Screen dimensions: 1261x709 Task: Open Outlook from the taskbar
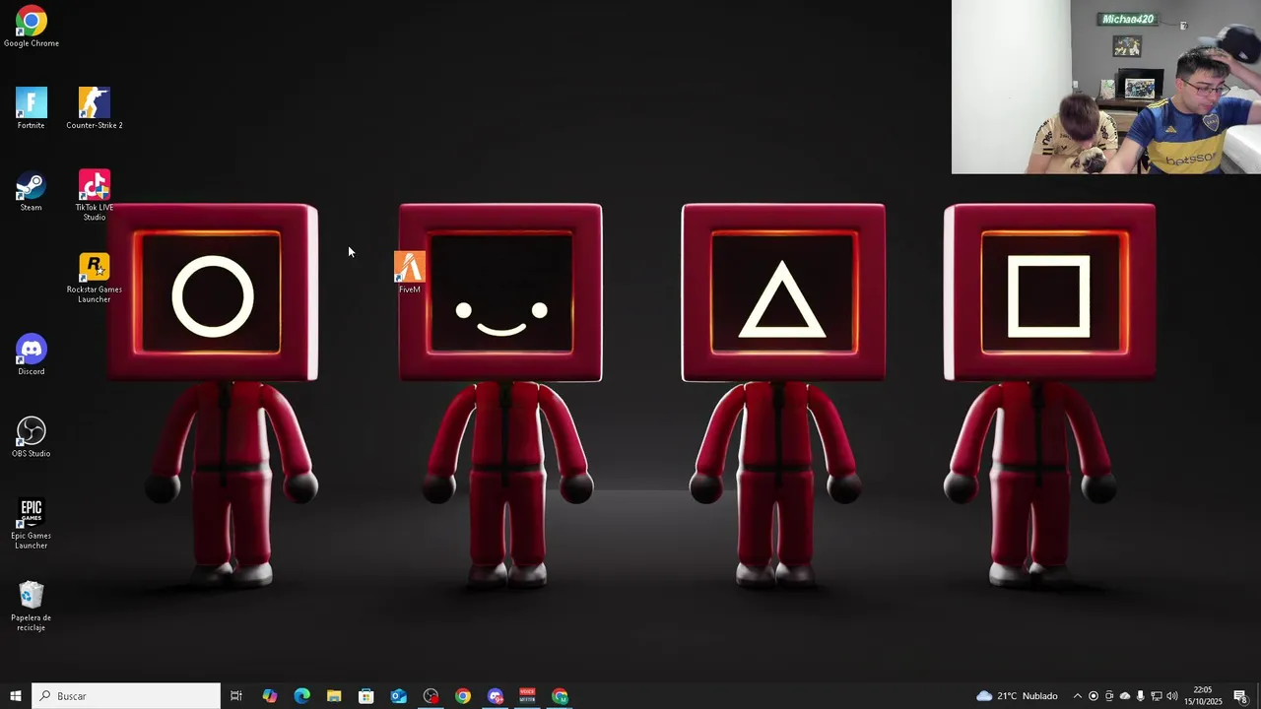(x=398, y=696)
